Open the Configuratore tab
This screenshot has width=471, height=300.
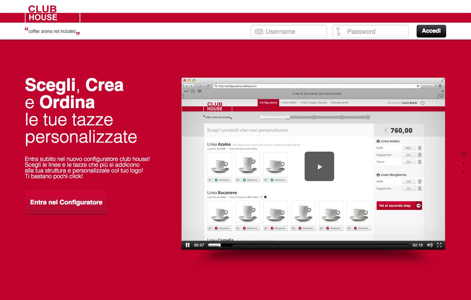coord(268,103)
